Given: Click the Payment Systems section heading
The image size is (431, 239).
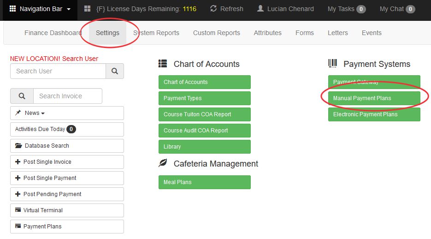Looking at the screenshot, I should 377,64.
